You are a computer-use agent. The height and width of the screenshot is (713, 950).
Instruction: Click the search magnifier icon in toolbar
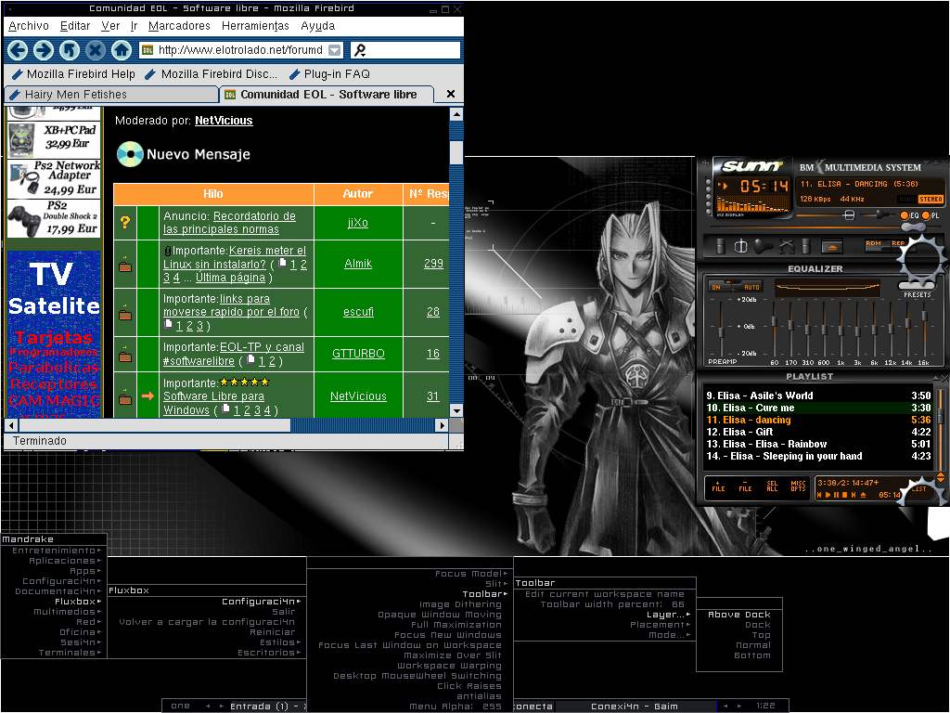click(x=360, y=50)
